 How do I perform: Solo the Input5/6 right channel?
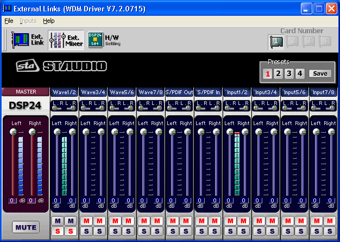pyautogui.click(x=301, y=231)
